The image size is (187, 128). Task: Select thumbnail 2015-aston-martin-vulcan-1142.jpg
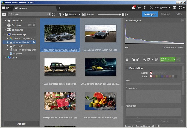[60, 33]
